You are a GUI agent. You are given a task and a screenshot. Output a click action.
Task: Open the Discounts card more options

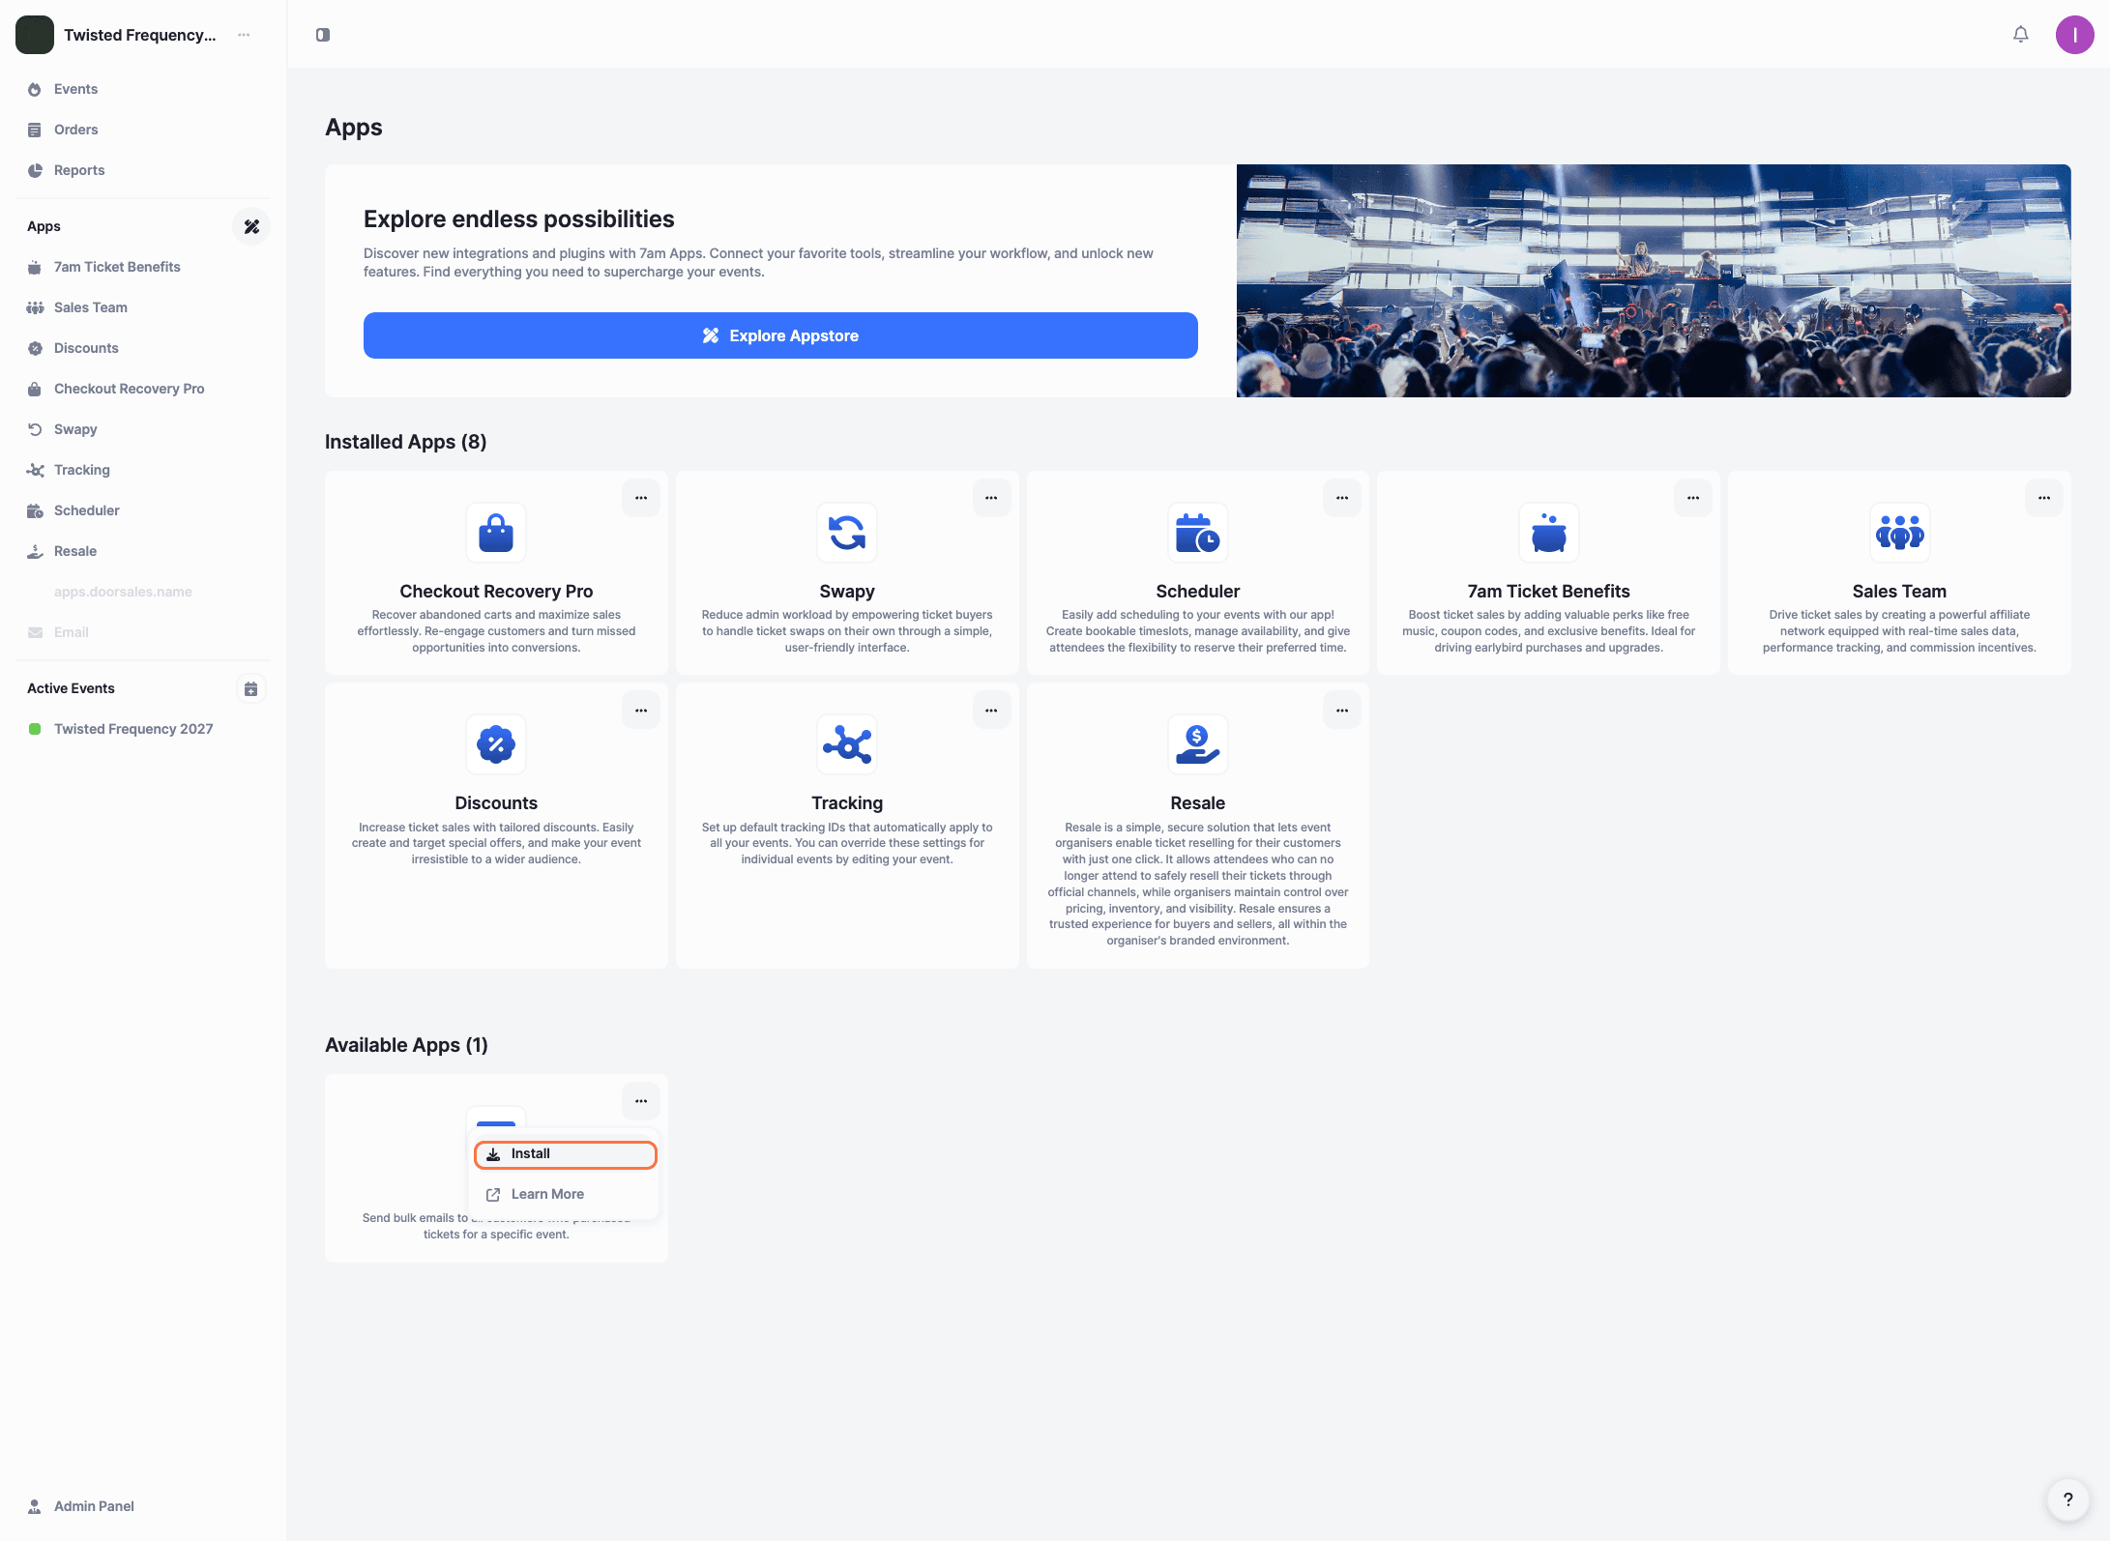(641, 711)
